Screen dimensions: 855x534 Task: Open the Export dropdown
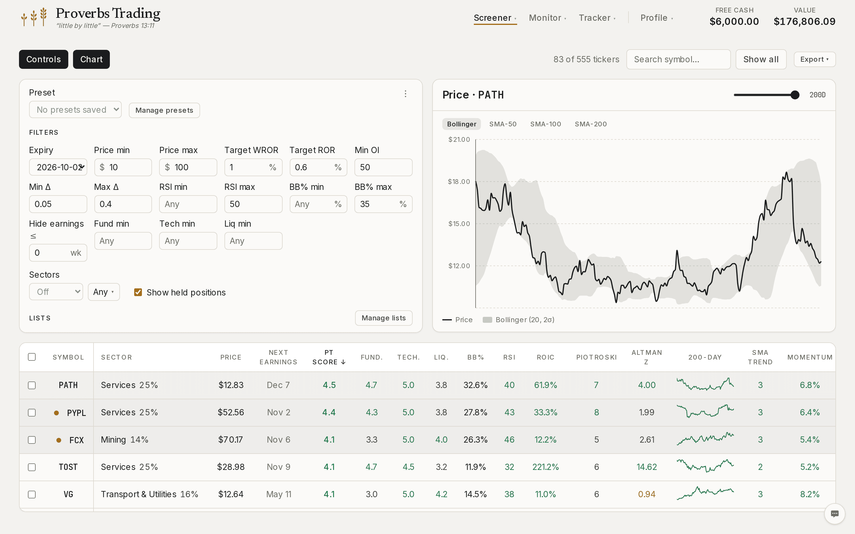click(x=814, y=59)
